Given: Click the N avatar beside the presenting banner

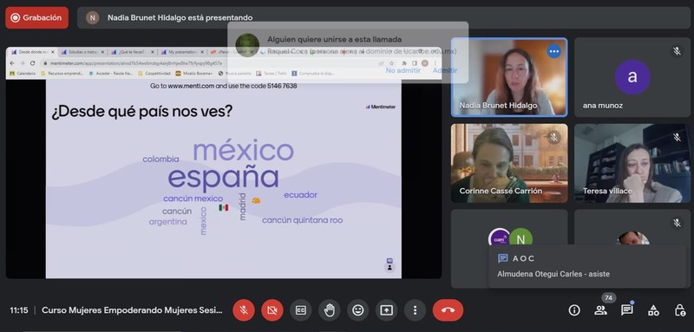Looking at the screenshot, I should point(93,17).
